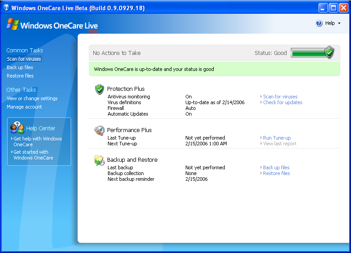Click the Windows OneCare Live title text
Image resolution: width=351 pixels, height=253 pixels.
coord(59,26)
